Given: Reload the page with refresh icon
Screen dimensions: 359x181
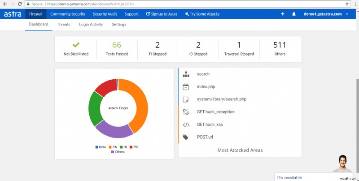Looking at the screenshot, I should tap(20, 4).
